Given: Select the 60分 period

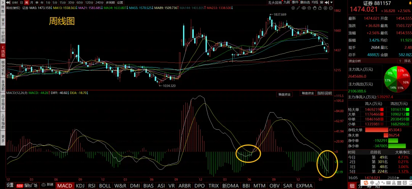Looking at the screenshot, I should pyautogui.click(x=80, y=3).
